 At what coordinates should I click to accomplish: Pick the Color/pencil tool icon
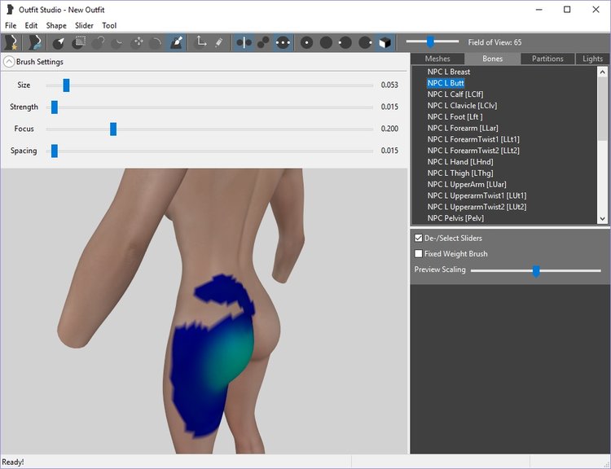219,42
